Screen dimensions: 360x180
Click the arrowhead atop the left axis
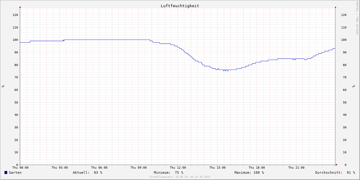20,7
